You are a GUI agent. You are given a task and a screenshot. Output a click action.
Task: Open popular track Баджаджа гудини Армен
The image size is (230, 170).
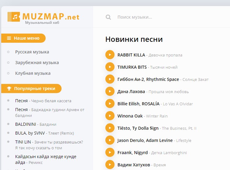50,112
